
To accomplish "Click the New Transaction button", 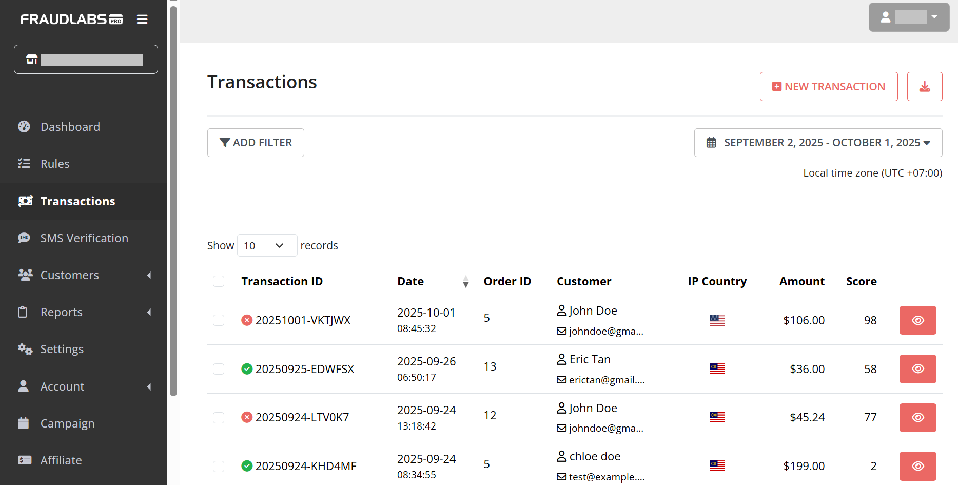I will 828,87.
